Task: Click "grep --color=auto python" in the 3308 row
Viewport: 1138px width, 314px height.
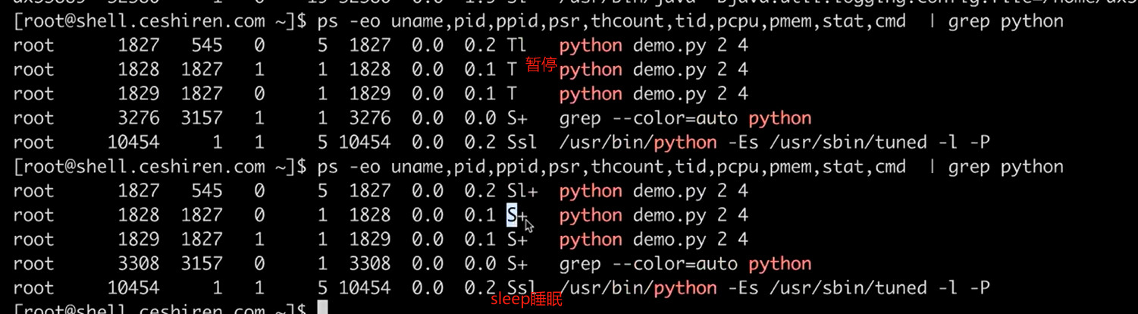Action: 685,264
